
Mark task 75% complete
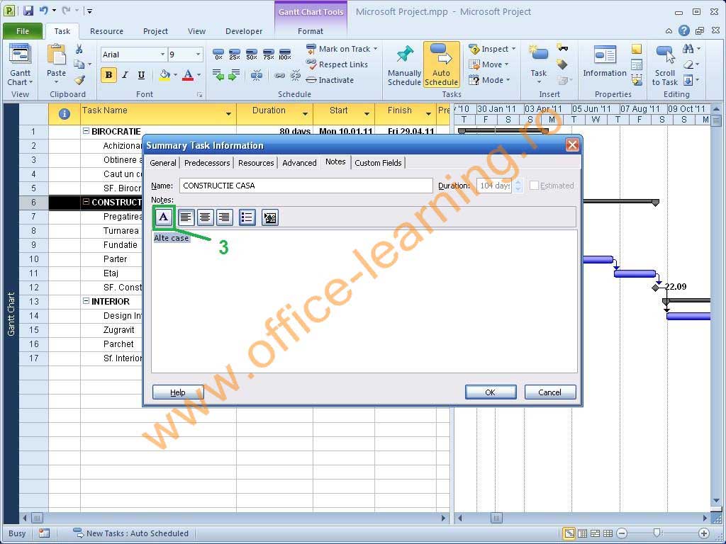click(269, 54)
